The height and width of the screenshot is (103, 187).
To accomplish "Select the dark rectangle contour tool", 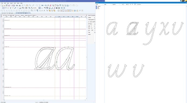I will [57, 8].
